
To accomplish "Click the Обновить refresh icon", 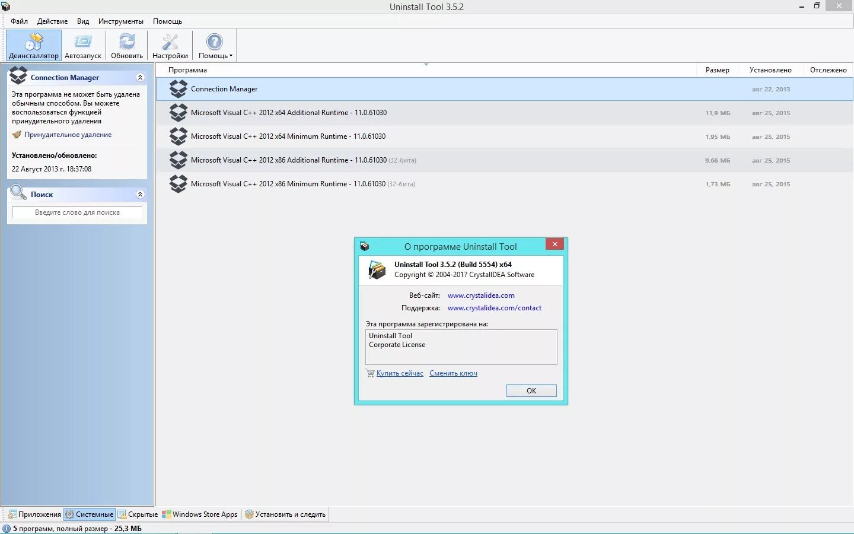I will [x=127, y=46].
